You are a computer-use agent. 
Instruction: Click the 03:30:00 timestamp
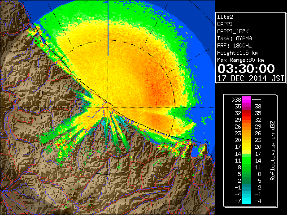(x=246, y=69)
